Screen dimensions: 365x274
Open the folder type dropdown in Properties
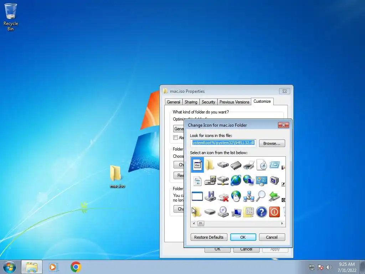click(x=179, y=128)
